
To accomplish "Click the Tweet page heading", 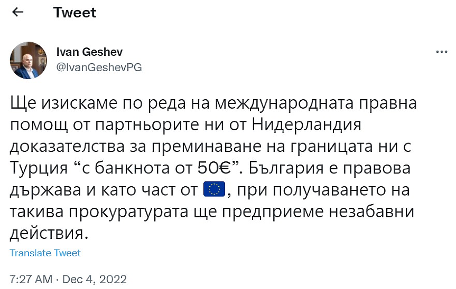I will pyautogui.click(x=75, y=12).
